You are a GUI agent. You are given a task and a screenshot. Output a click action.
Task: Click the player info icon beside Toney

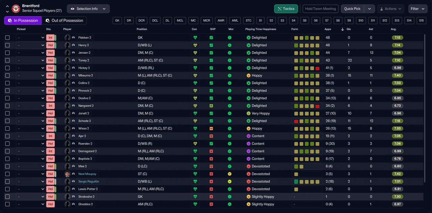click(74, 60)
